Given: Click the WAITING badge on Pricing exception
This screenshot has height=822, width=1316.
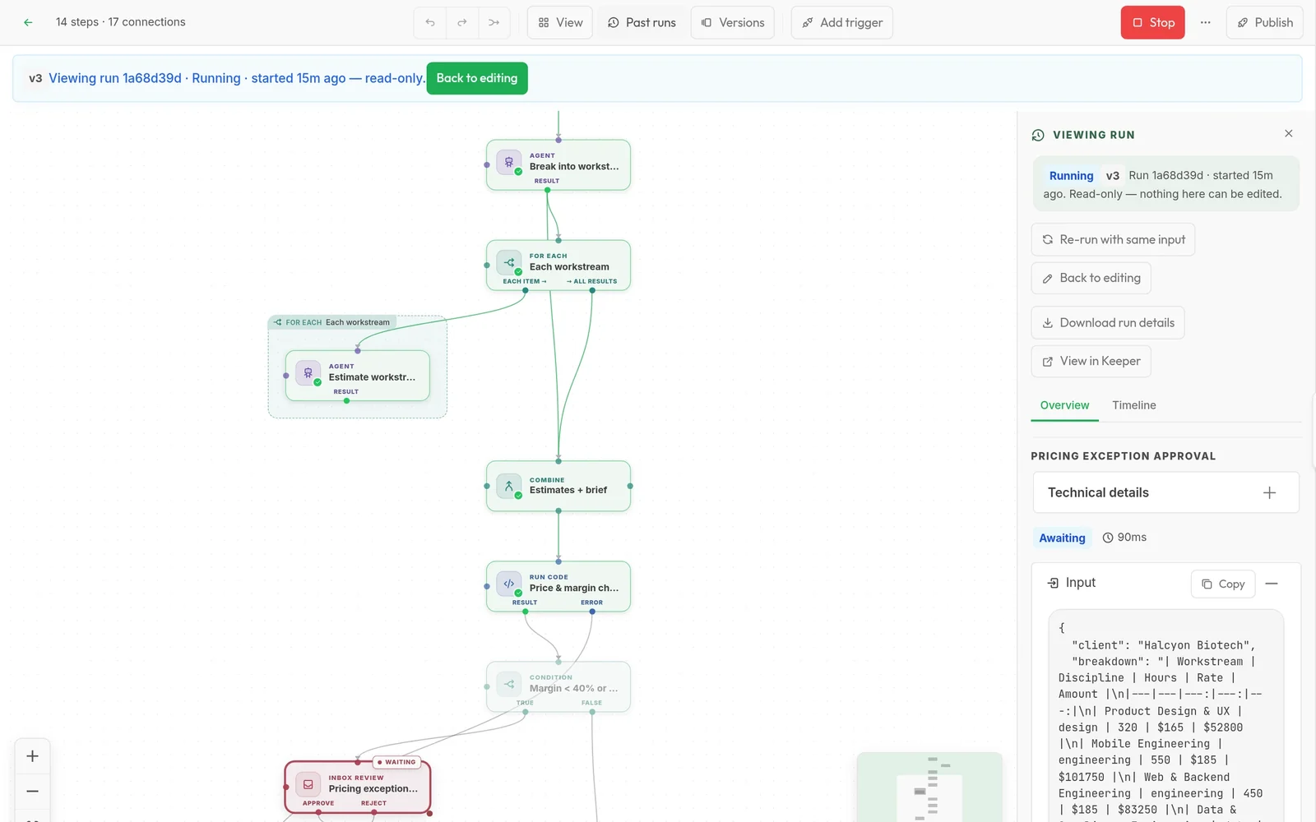Looking at the screenshot, I should point(397,762).
